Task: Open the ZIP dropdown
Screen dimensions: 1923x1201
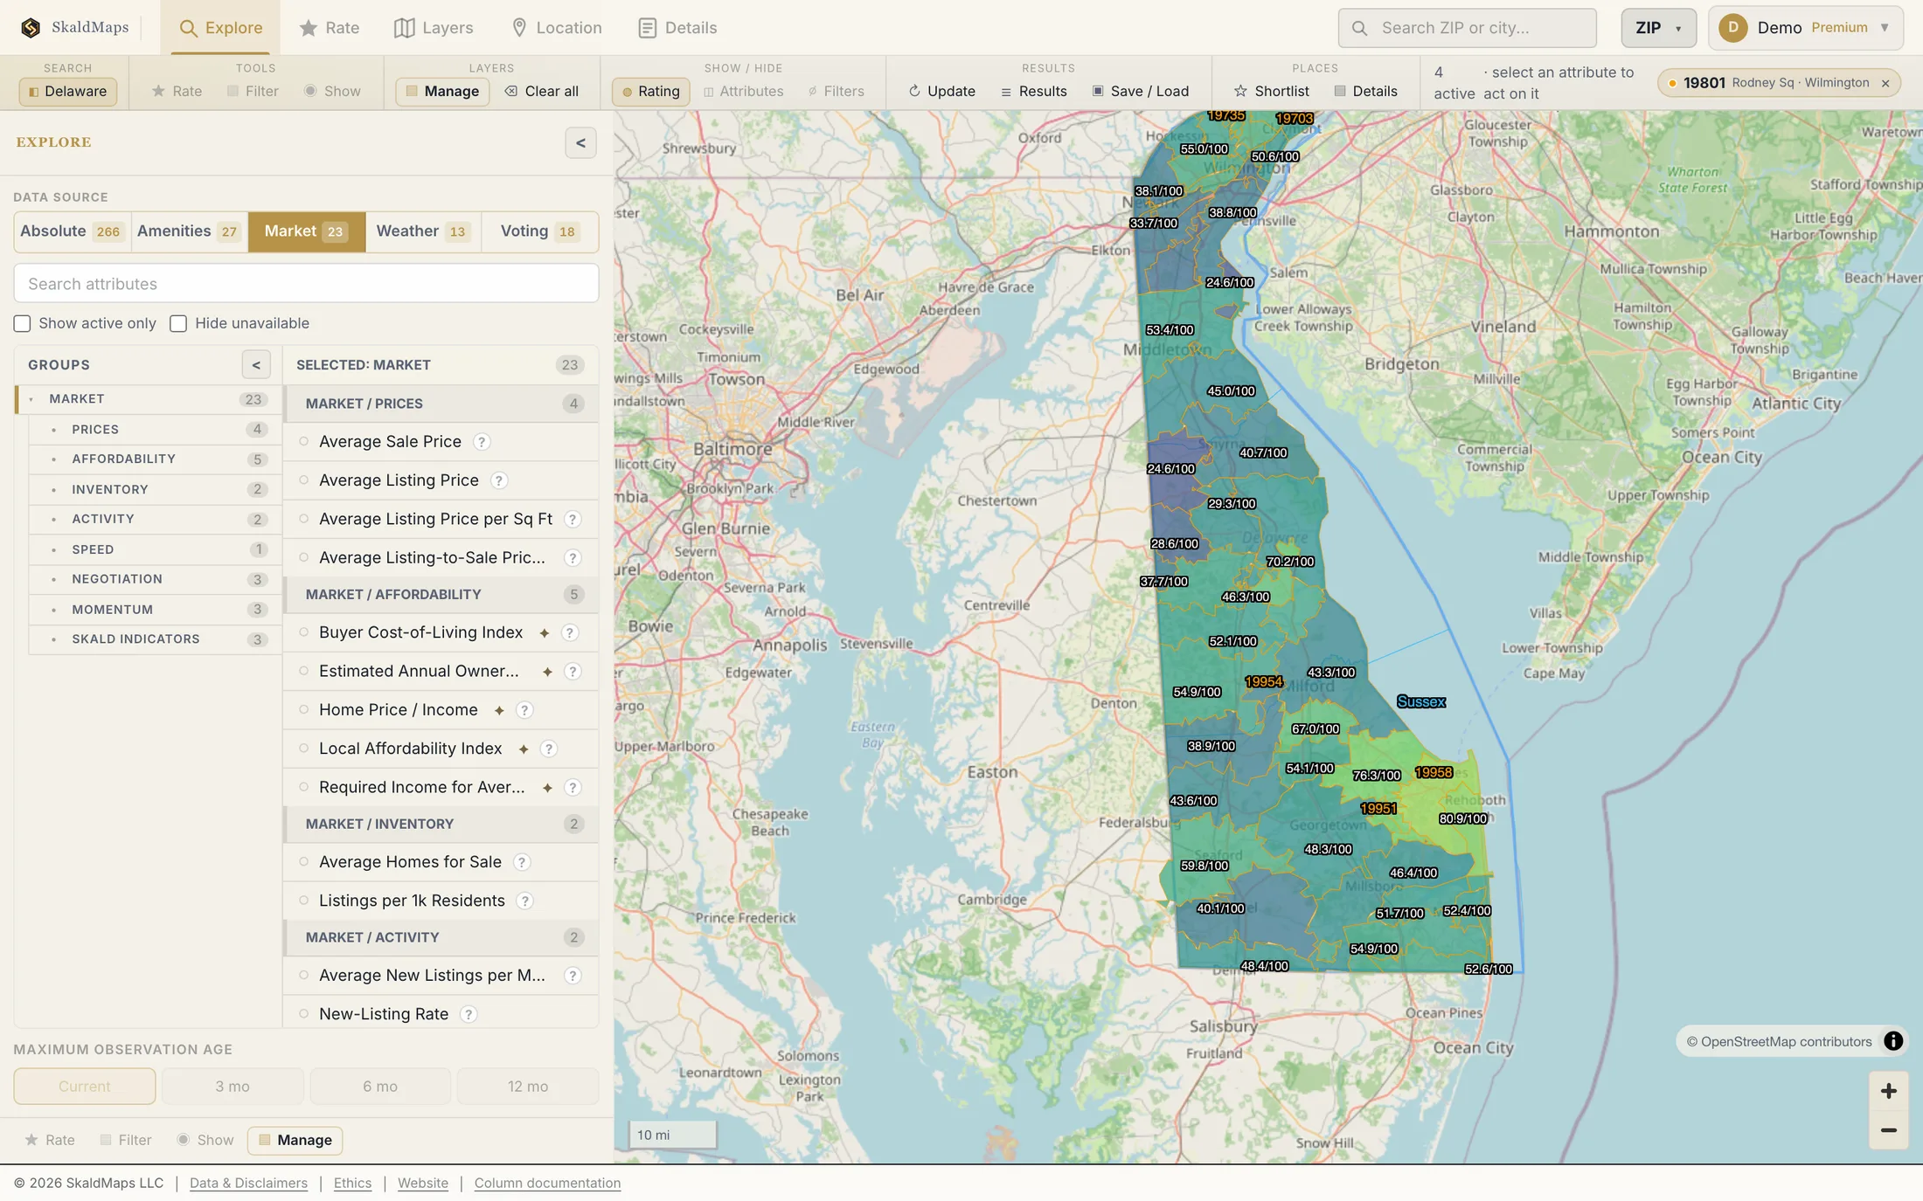Action: (1658, 28)
